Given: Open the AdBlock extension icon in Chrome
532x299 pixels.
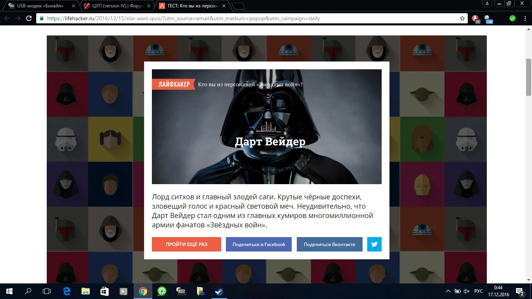Looking at the screenshot, I should (475, 18).
